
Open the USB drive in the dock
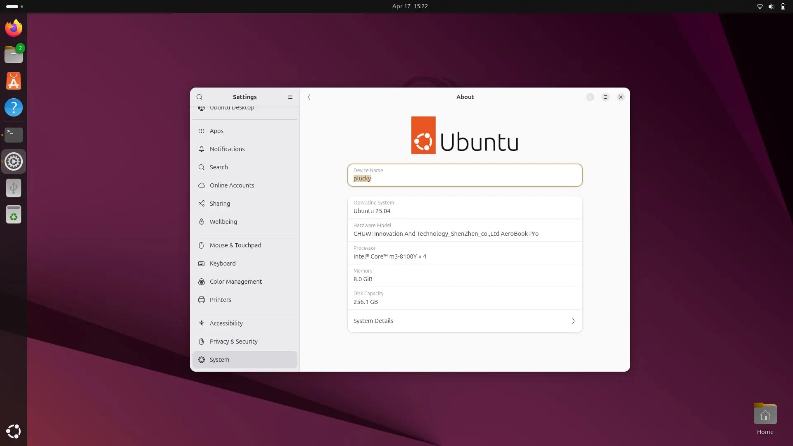[x=14, y=188]
